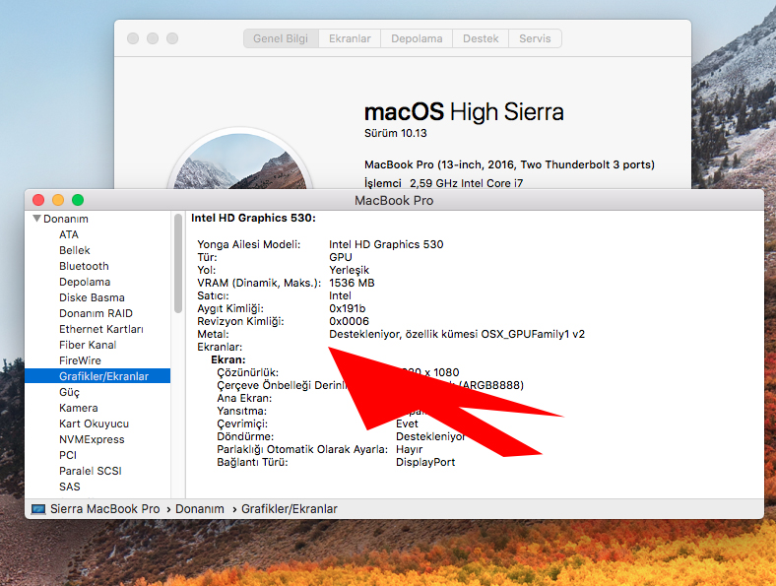Select Bellek in the sidebar list
776x586 pixels.
[x=75, y=250]
